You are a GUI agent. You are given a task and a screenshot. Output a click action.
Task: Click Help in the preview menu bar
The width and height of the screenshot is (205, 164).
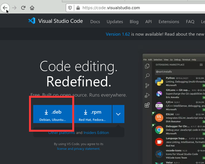[194, 60]
